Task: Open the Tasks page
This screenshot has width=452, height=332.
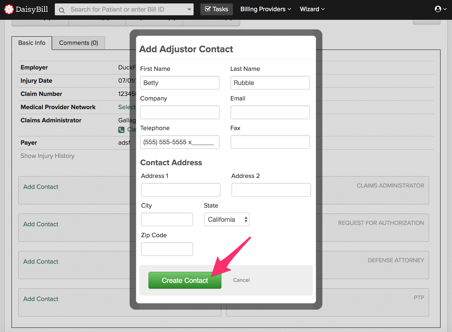Action: (217, 9)
